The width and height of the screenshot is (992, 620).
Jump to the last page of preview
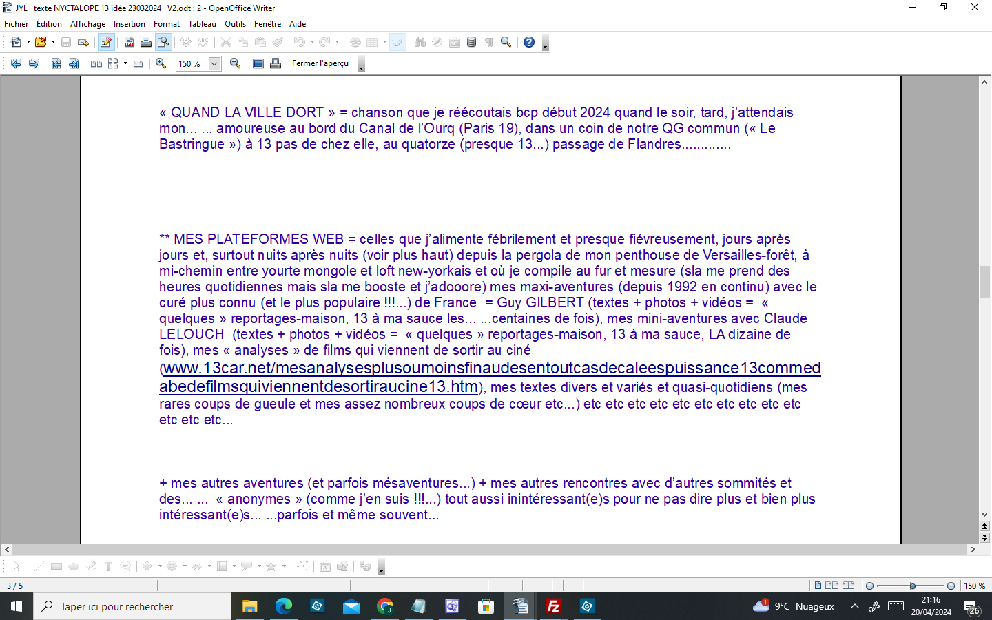pos(74,63)
